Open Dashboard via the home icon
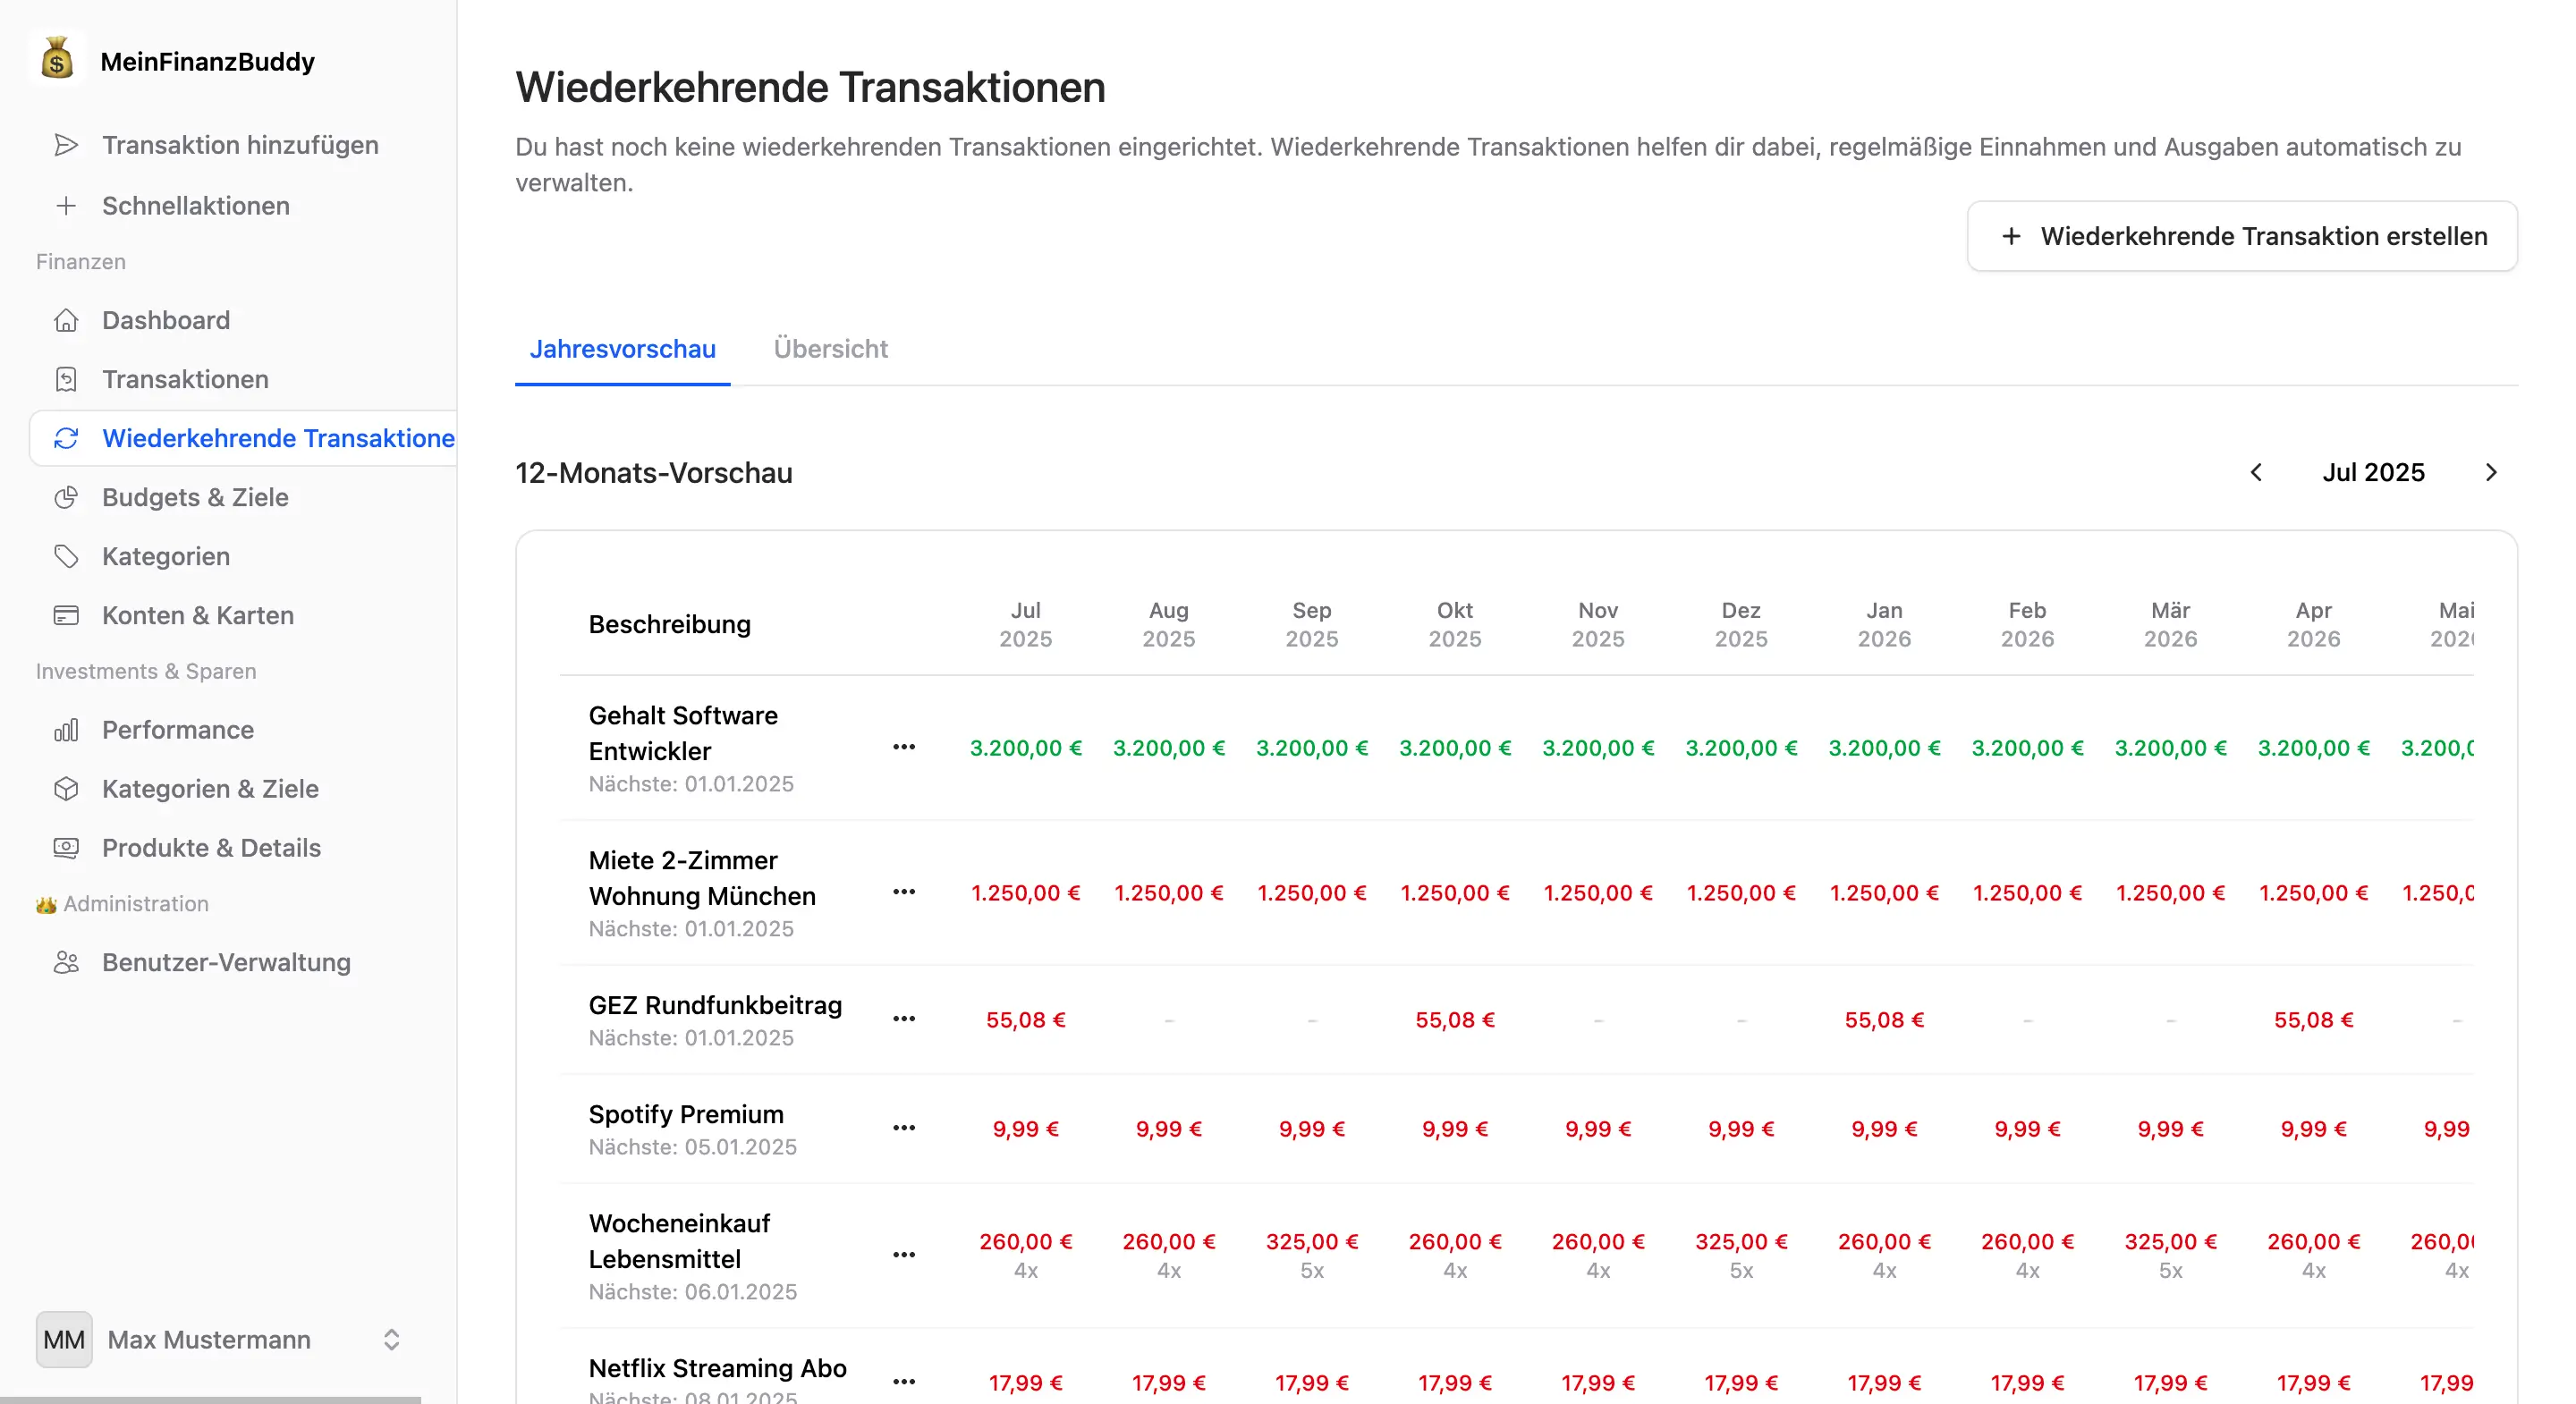 pos(66,319)
